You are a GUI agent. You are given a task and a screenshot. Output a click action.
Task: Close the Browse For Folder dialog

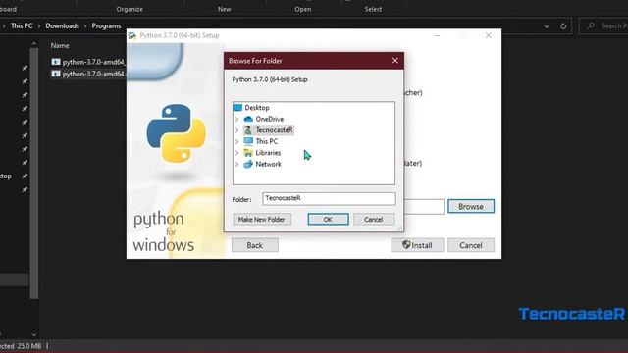click(x=394, y=61)
